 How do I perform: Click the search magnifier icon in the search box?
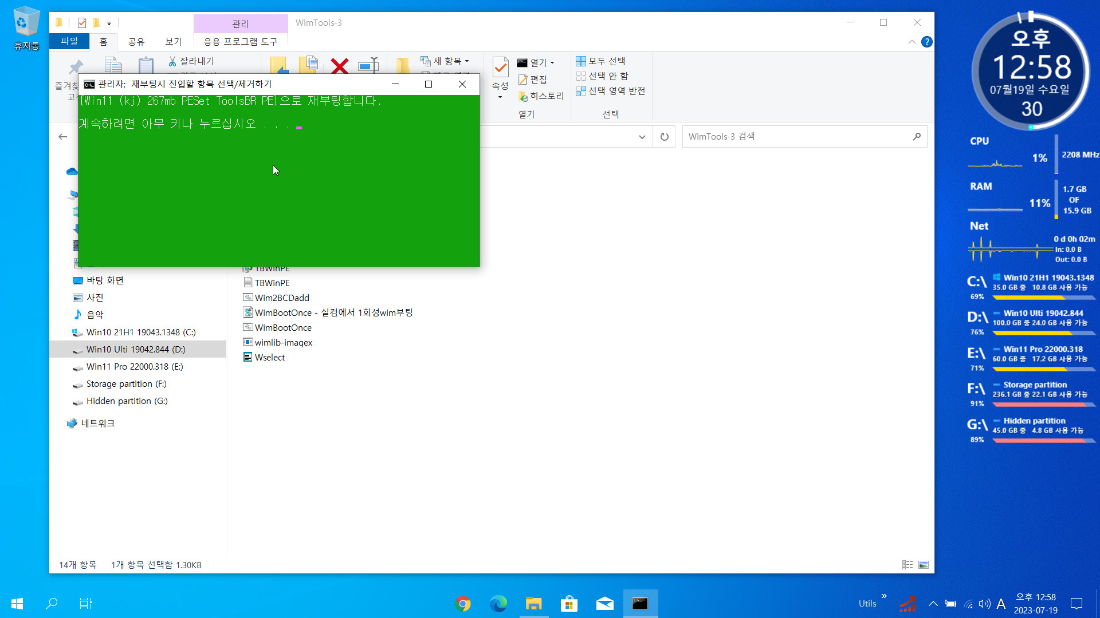(x=917, y=137)
